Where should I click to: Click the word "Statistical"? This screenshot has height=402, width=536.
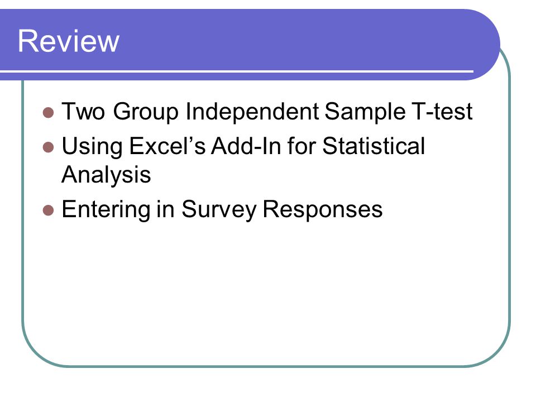(x=374, y=146)
